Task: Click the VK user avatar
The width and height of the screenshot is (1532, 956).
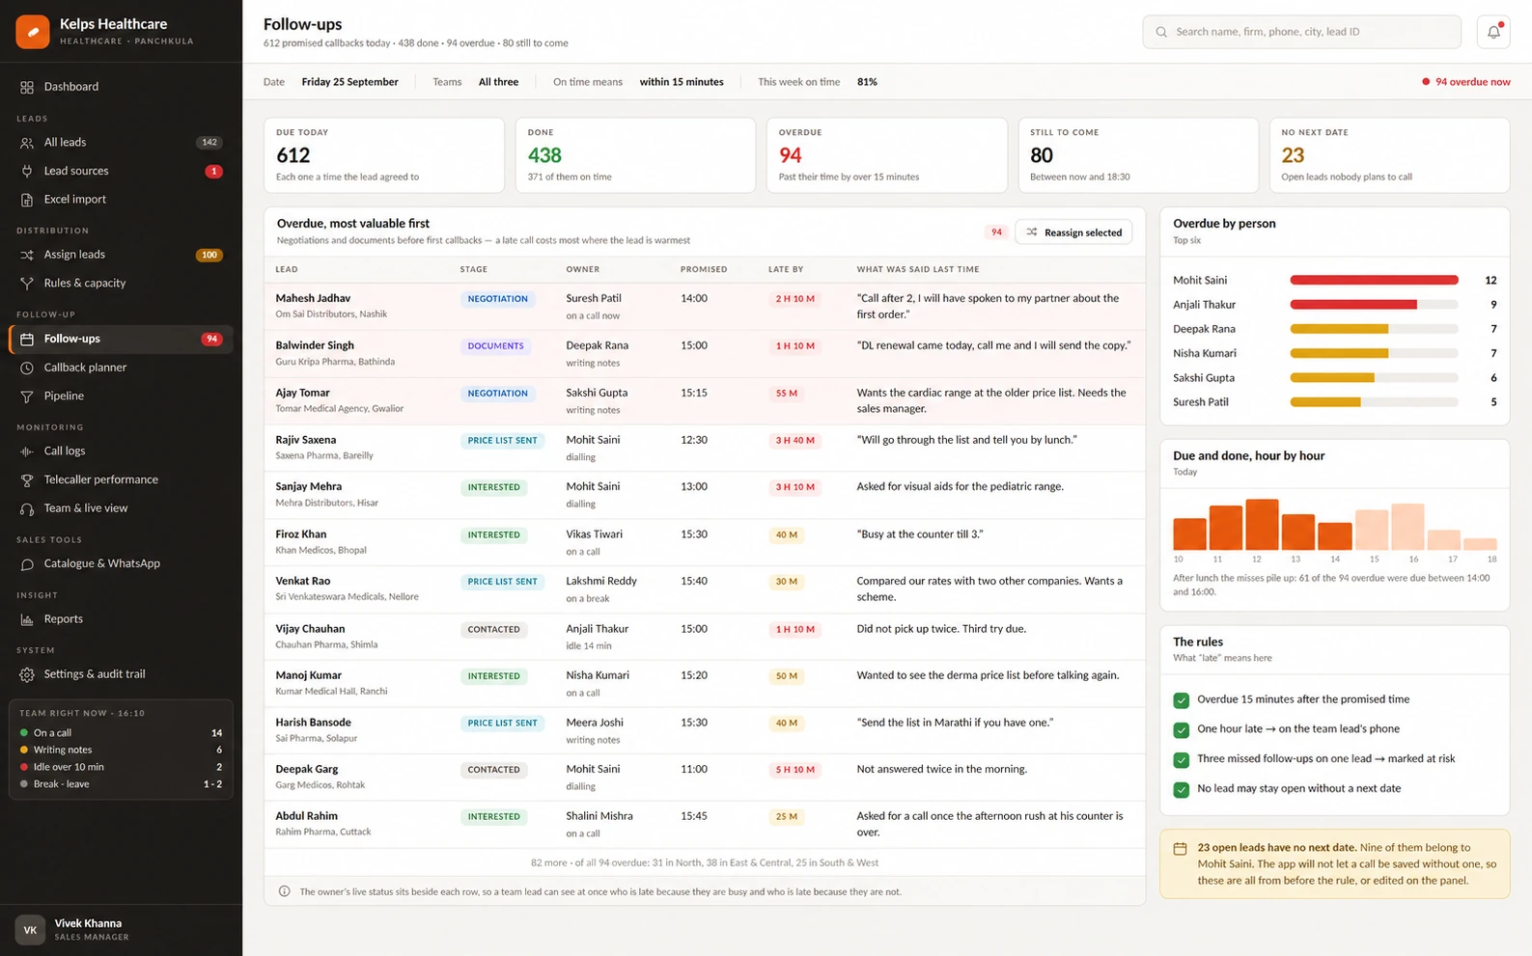Action: [30, 930]
